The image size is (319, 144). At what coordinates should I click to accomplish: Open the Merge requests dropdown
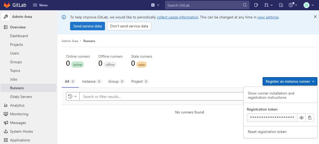pyautogui.click(x=268, y=5)
